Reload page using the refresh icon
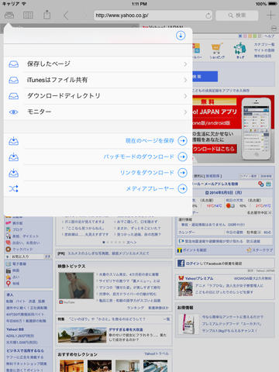The width and height of the screenshot is (279, 372). pyautogui.click(x=208, y=15)
